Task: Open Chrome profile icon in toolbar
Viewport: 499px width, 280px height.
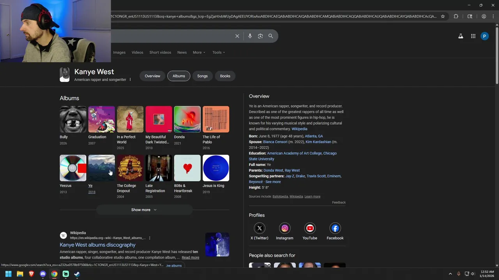Action: pos(484,16)
